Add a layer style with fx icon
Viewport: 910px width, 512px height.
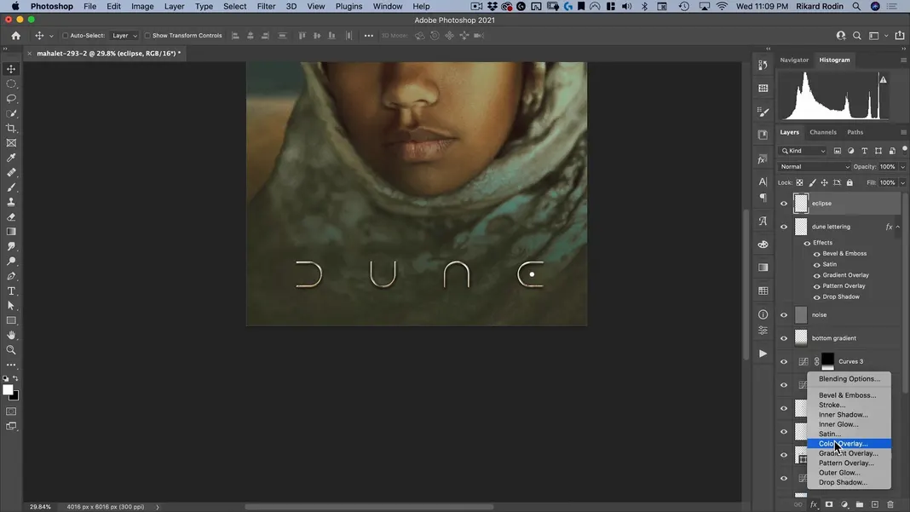(814, 505)
